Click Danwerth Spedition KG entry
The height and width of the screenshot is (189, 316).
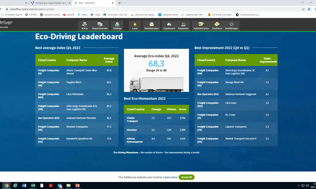click(x=79, y=139)
